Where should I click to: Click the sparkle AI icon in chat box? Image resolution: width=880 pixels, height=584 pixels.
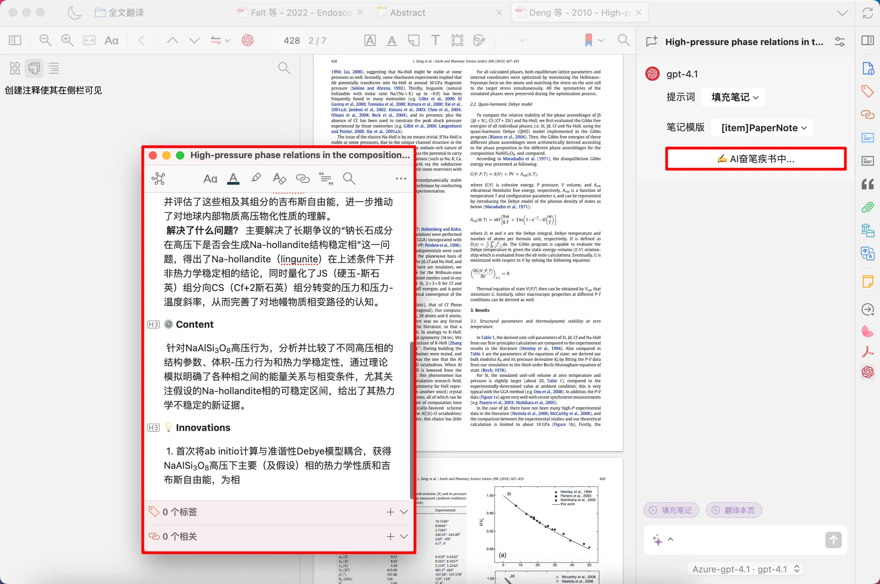pos(657,540)
